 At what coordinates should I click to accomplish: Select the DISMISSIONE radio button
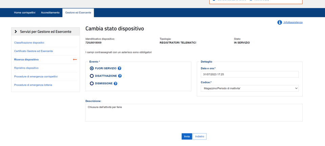[92, 84]
